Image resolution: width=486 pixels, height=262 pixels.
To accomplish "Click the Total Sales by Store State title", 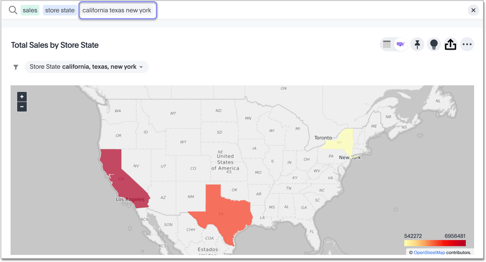I will click(x=55, y=45).
